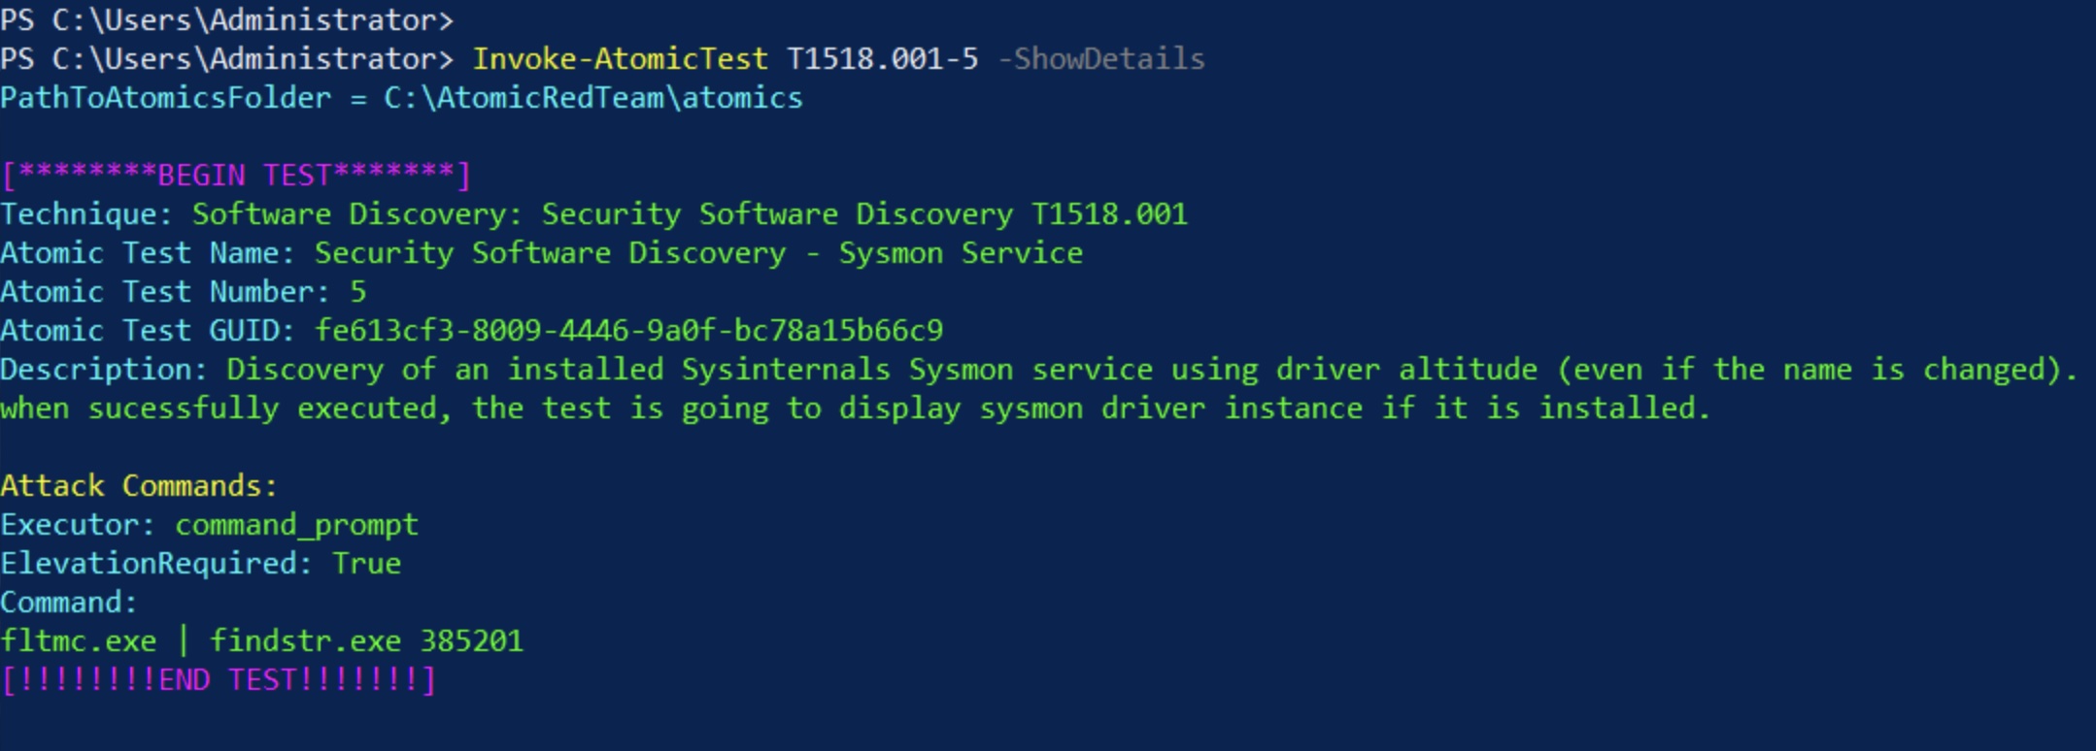Image resolution: width=2096 pixels, height=751 pixels.
Task: Click the ElevationRequired: True line
Action: point(200,564)
